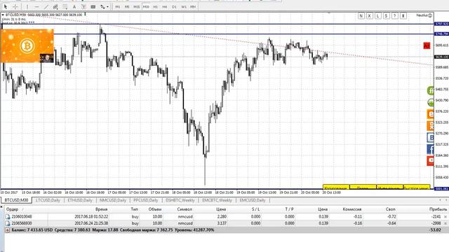Sort orders by Ордер column header
This screenshot has height=252, width=449.
pyautogui.click(x=12, y=209)
